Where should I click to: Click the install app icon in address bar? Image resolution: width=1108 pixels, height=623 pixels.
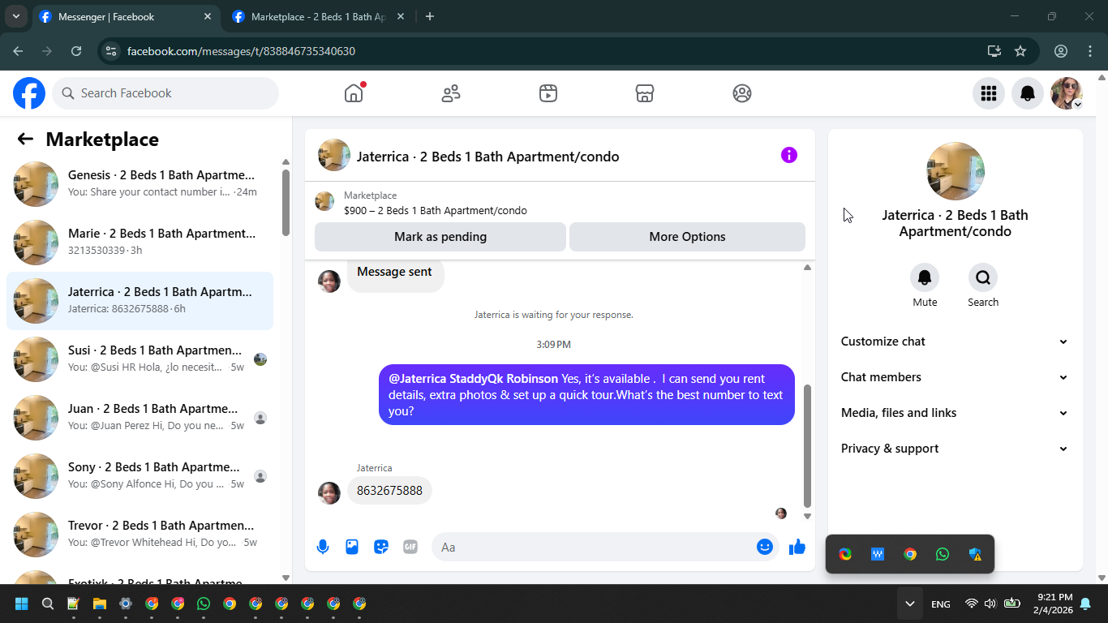point(994,51)
